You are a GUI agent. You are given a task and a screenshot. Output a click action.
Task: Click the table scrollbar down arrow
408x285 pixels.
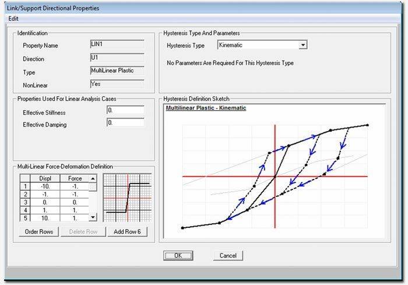point(93,217)
